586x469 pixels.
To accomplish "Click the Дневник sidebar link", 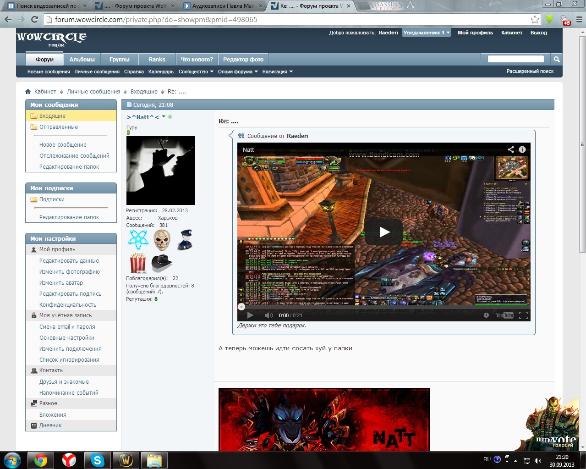I will 50,425.
